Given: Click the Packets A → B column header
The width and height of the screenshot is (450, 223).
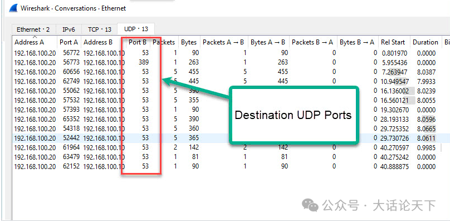Looking at the screenshot, I should (223, 42).
